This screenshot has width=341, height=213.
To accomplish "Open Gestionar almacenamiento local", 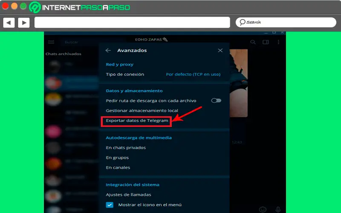I will pos(142,111).
